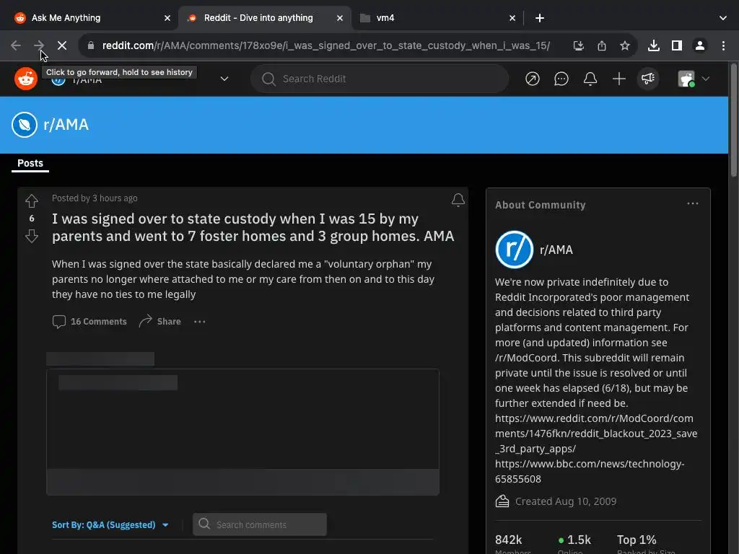The image size is (739, 554).
Task: Click the install app icon in address bar
Action: tap(578, 45)
